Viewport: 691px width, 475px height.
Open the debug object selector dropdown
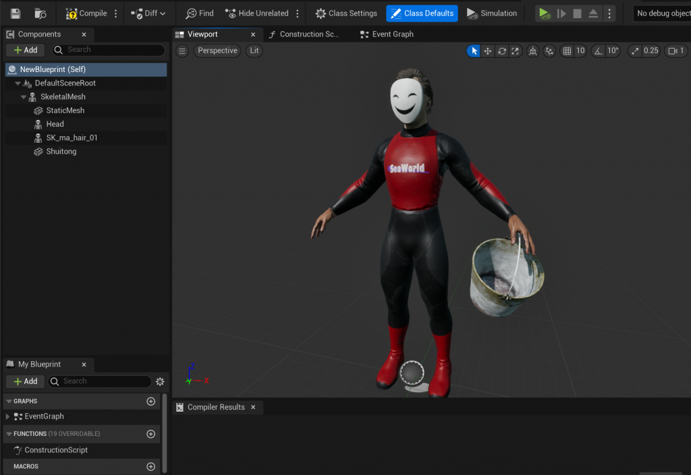pos(662,13)
